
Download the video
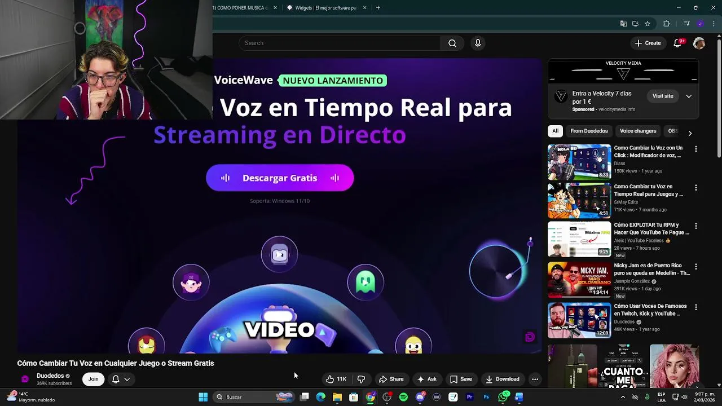(x=502, y=379)
